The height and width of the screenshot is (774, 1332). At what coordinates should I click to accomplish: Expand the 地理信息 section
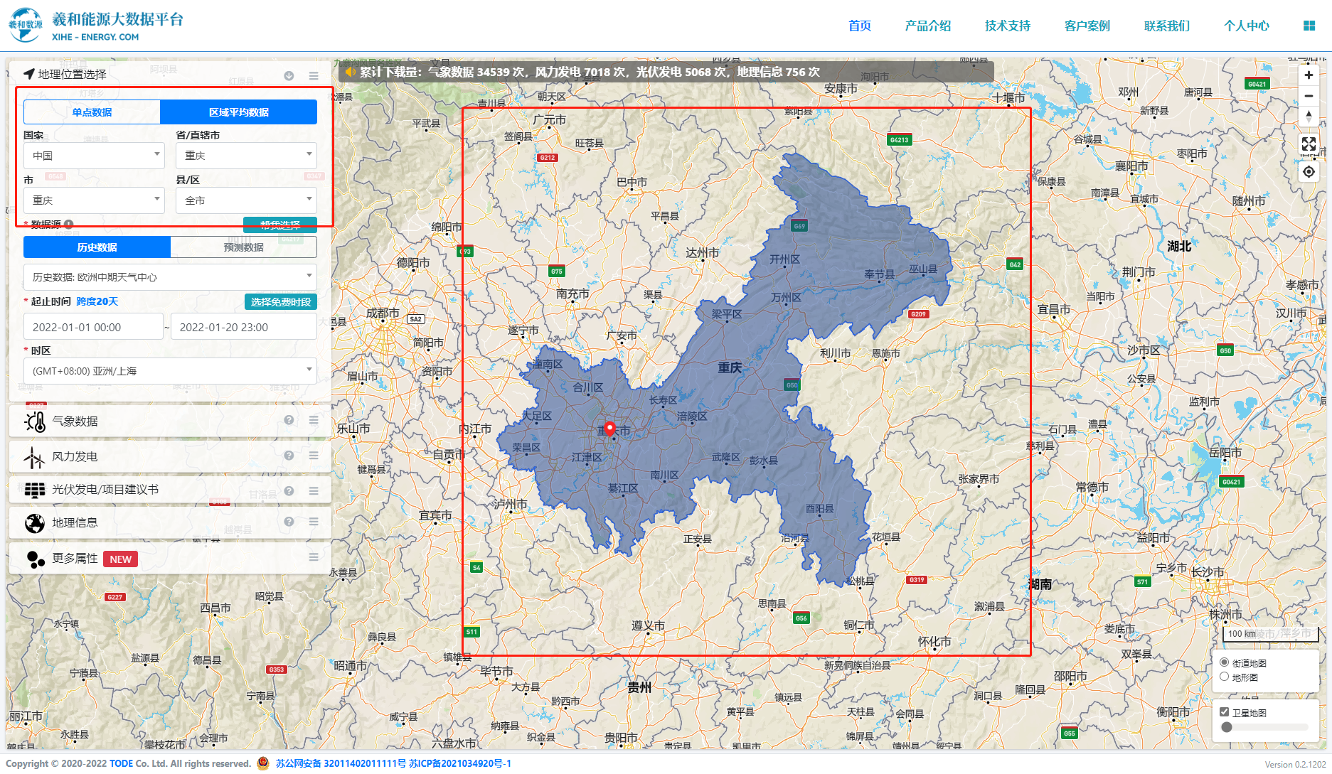point(170,522)
